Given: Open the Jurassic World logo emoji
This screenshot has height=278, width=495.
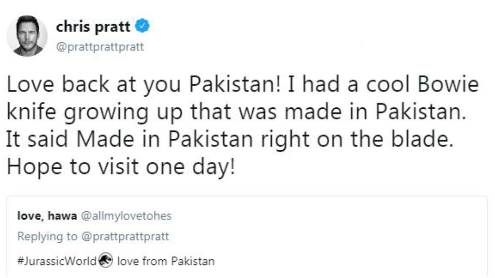Looking at the screenshot, I should pos(106,261).
